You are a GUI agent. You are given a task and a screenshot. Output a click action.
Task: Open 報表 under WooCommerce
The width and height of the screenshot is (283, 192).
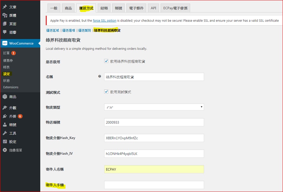tap(6, 67)
